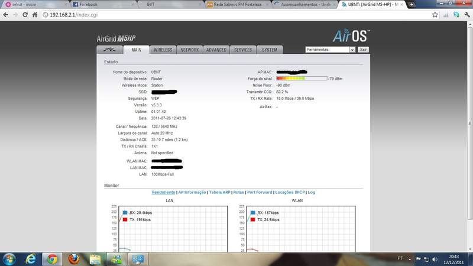Click the '82.2 %' Transmit CCQ value
The width and height of the screenshot is (473, 266).
coord(282,92)
